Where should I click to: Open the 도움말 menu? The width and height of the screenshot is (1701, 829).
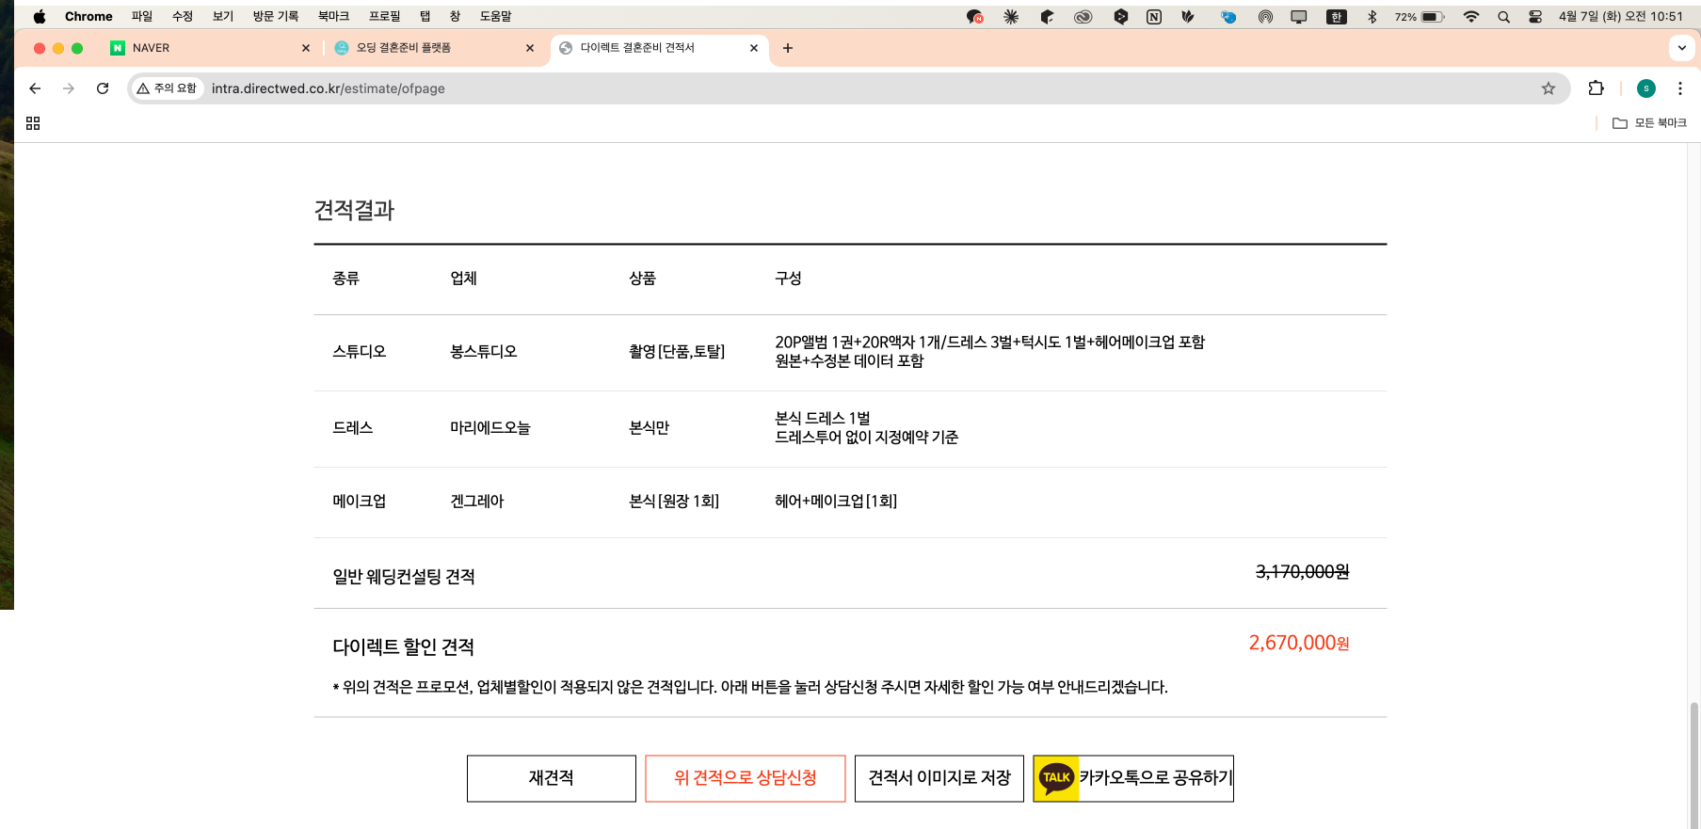click(495, 16)
